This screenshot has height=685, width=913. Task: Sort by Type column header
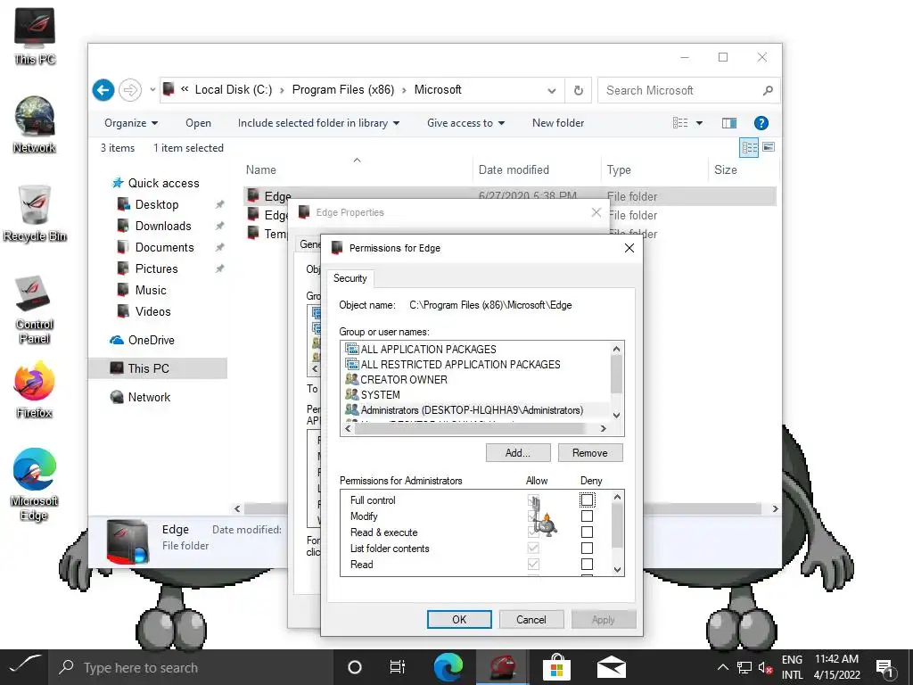(x=619, y=169)
